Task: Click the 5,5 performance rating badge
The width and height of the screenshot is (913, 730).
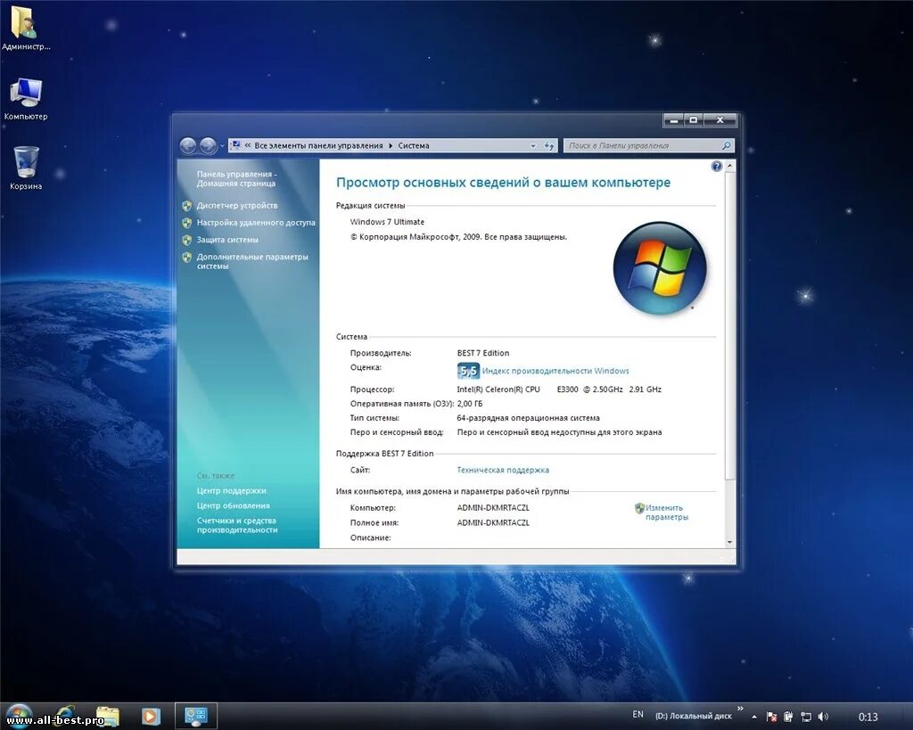Action: (468, 370)
